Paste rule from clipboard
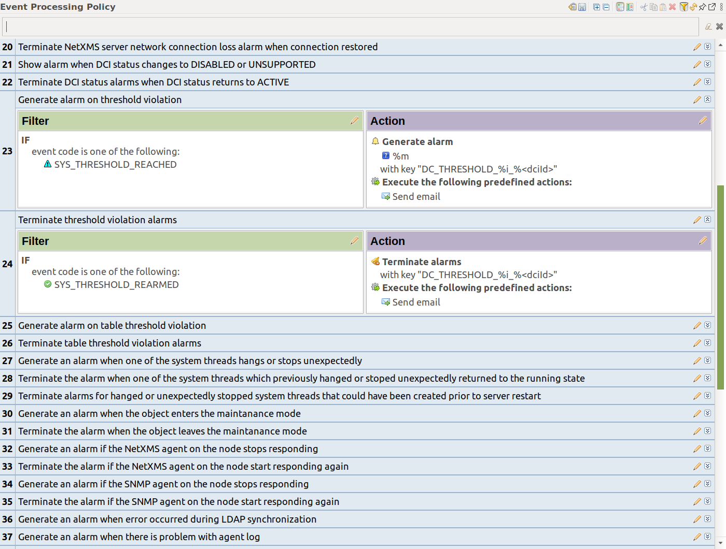 click(x=663, y=7)
